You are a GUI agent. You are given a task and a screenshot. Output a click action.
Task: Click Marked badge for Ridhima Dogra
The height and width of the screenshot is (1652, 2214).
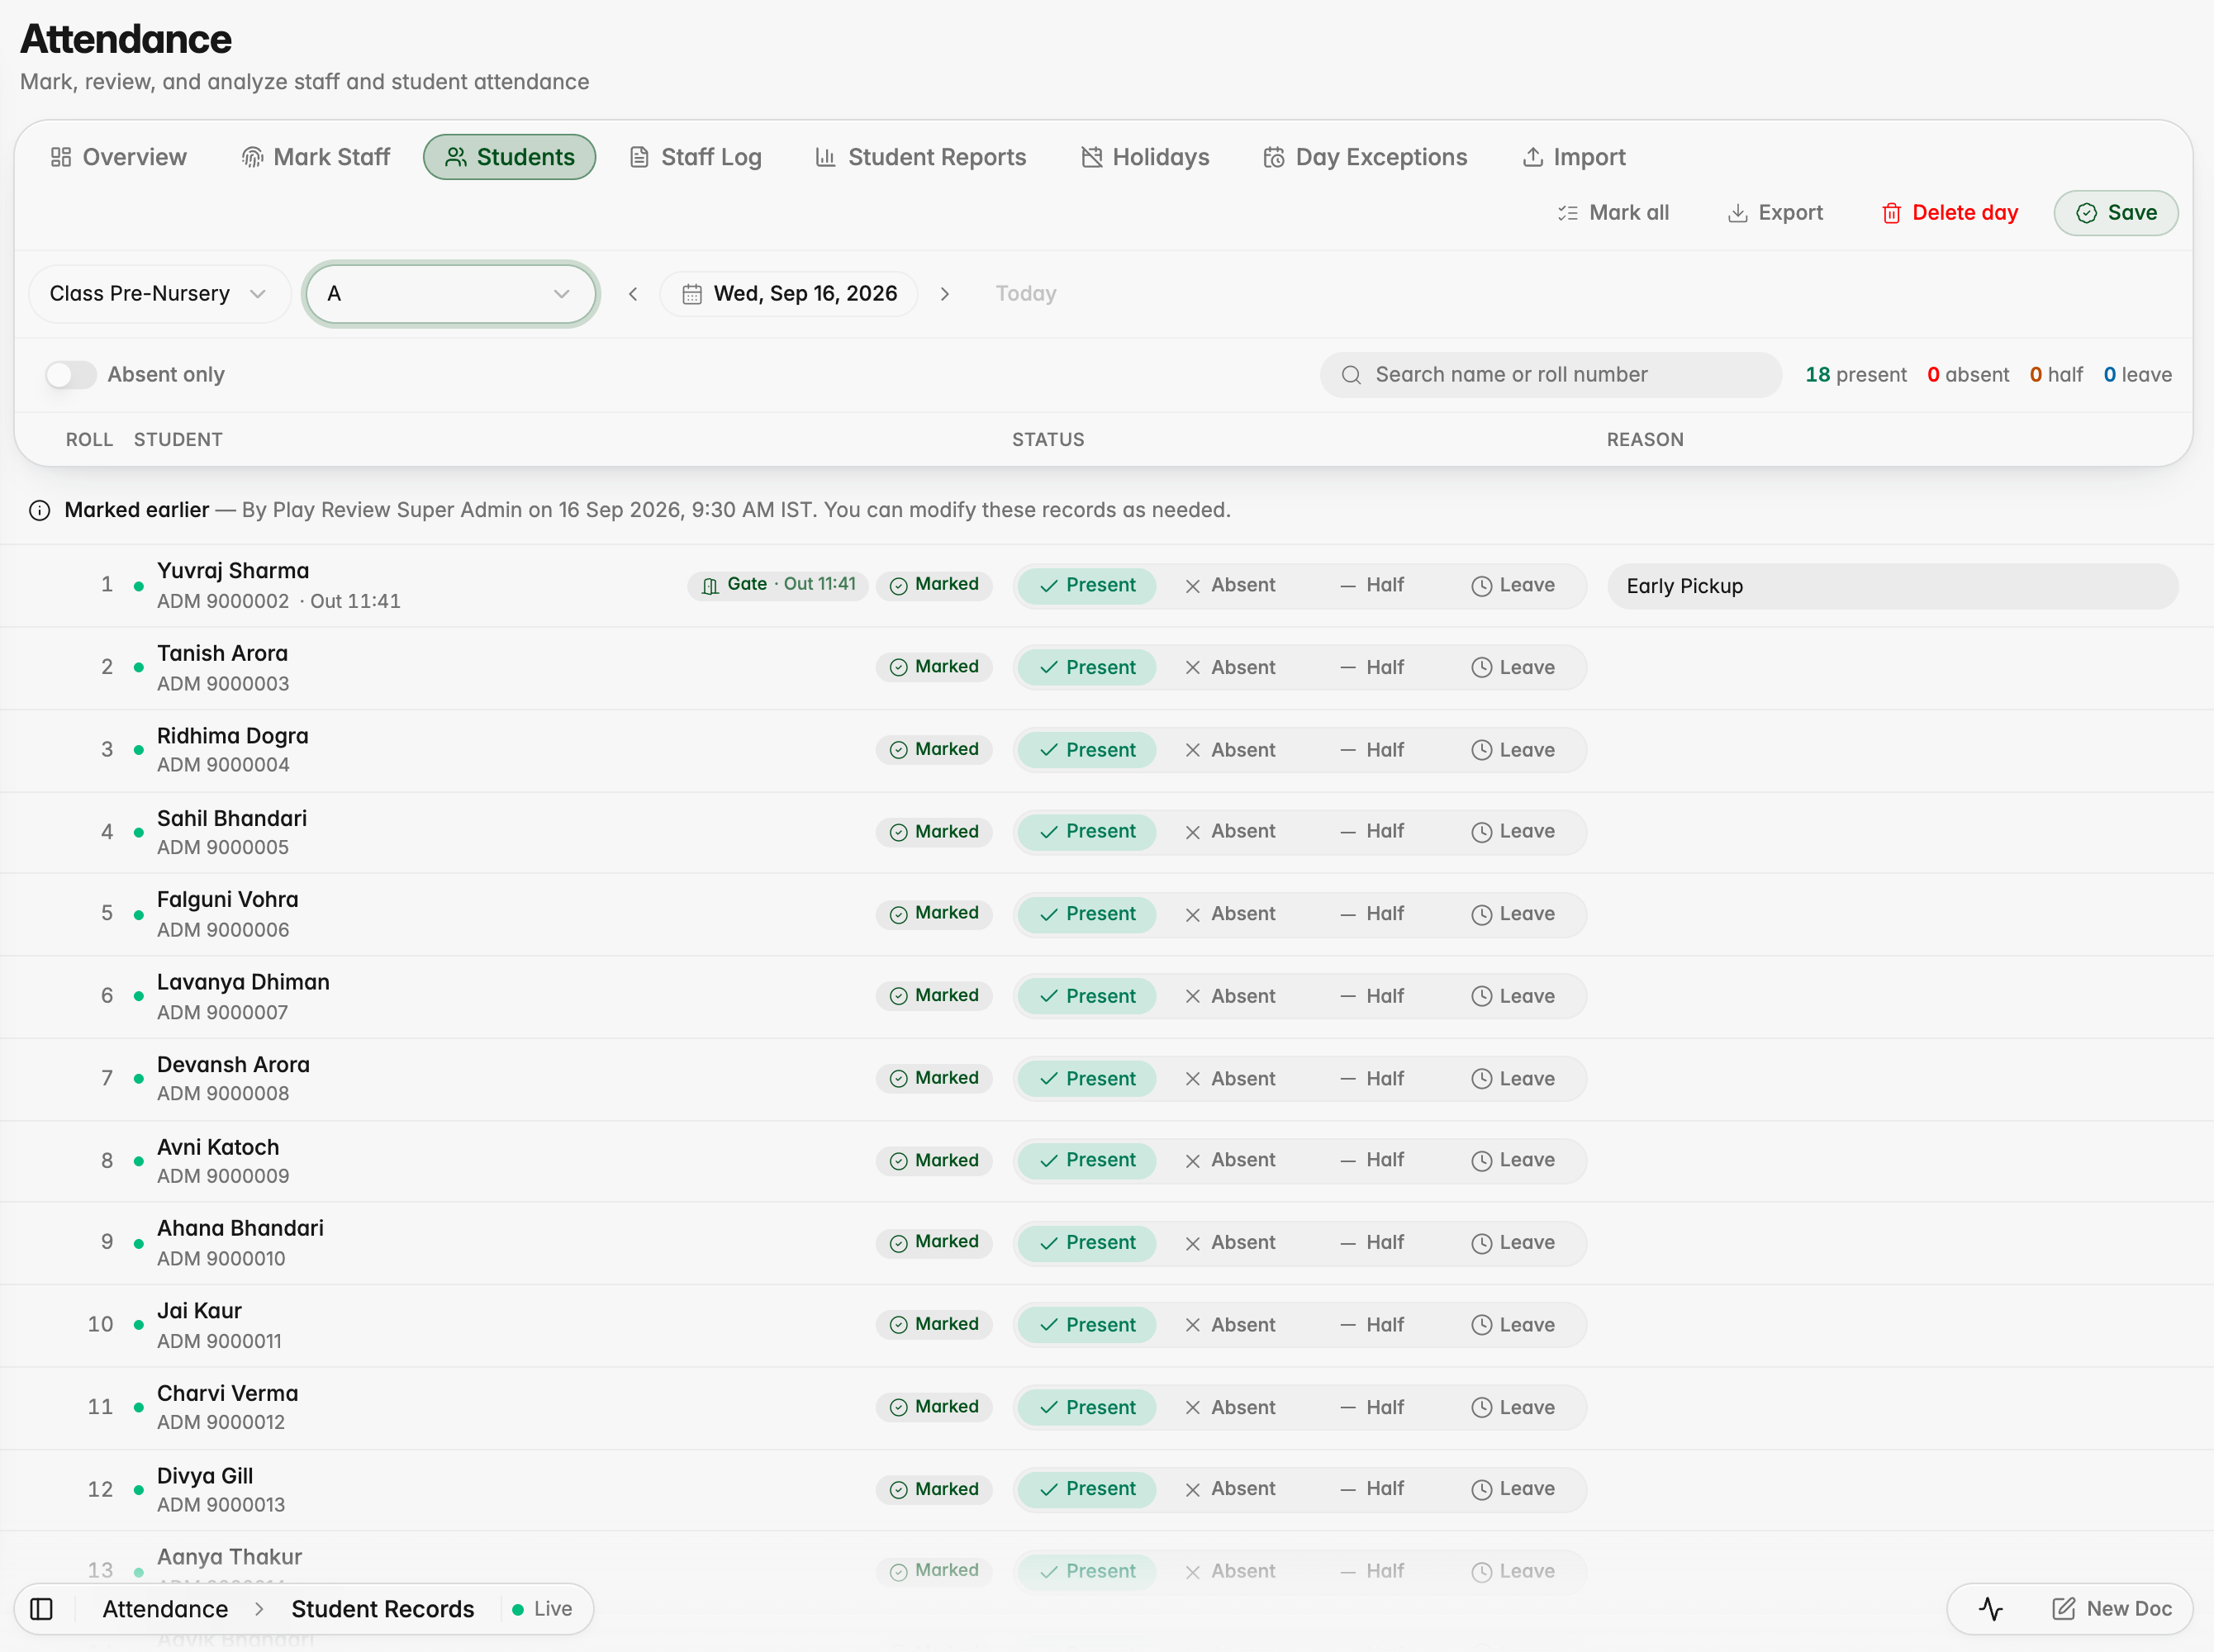934,750
